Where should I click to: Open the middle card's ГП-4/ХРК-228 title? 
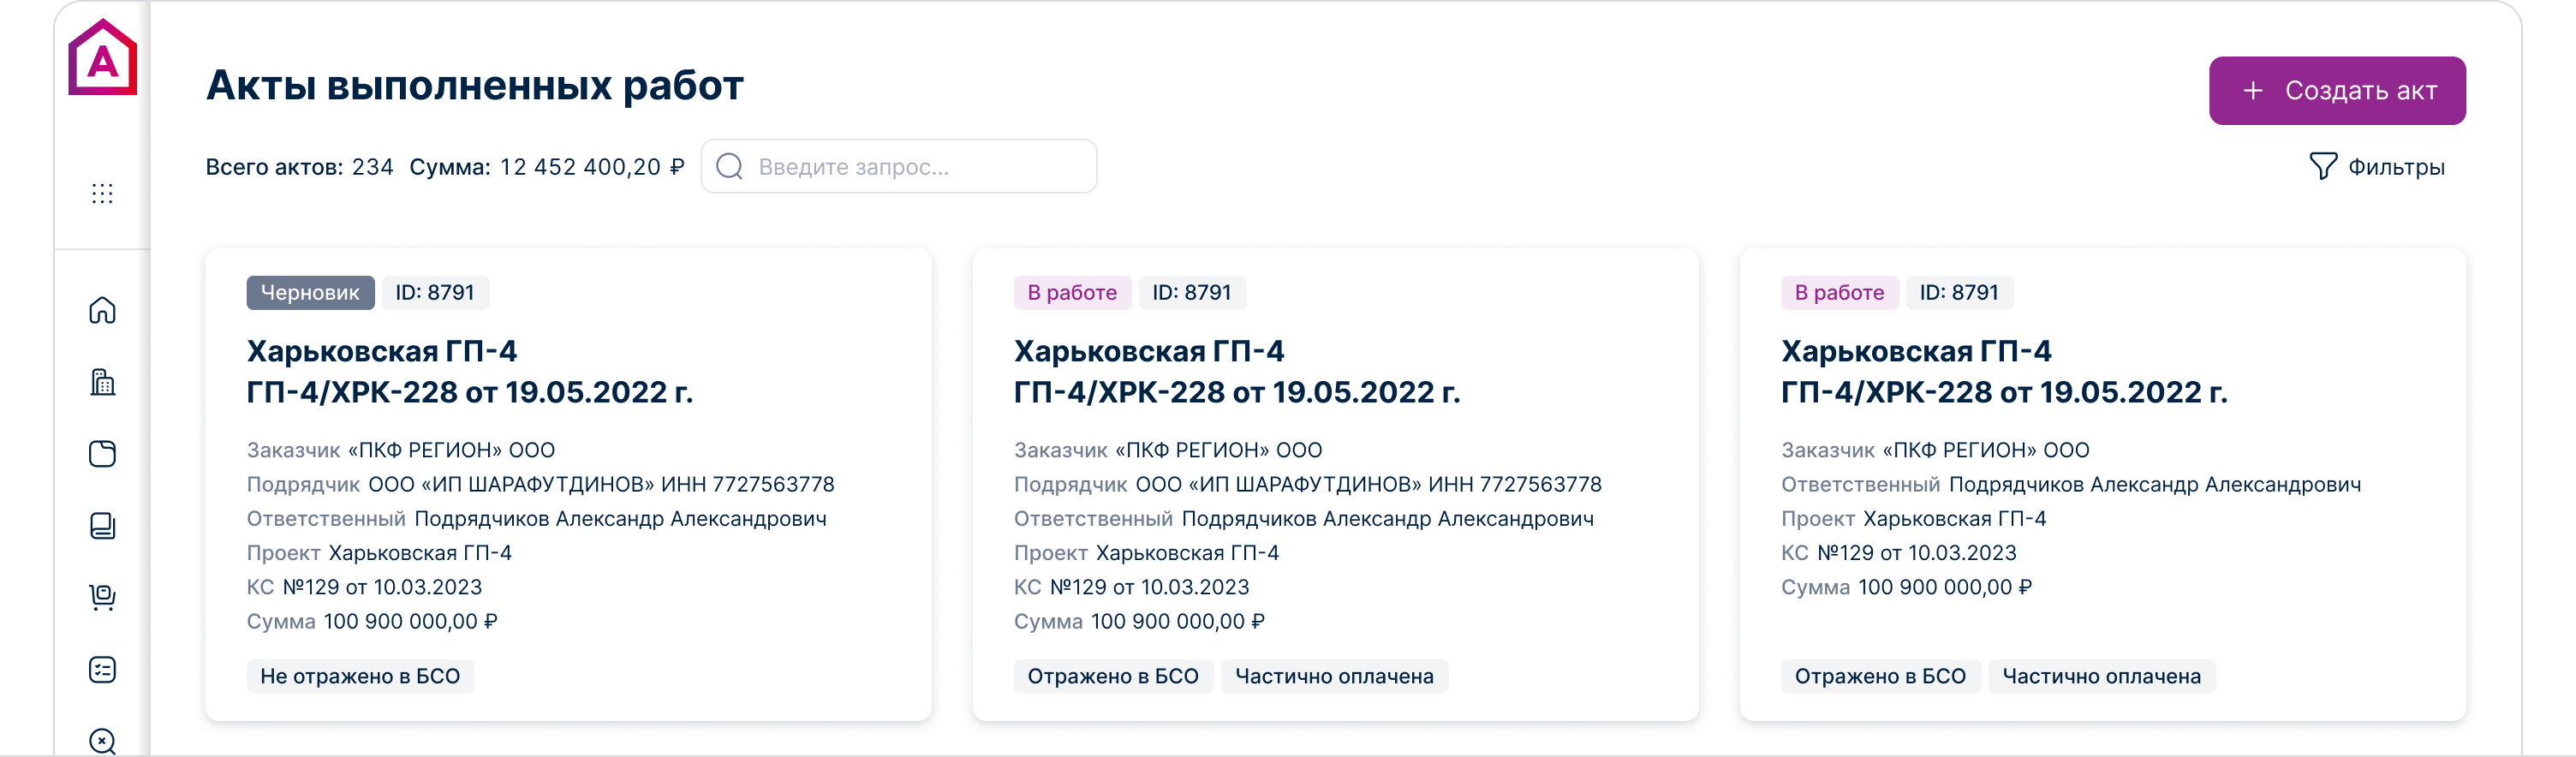(x=1236, y=393)
